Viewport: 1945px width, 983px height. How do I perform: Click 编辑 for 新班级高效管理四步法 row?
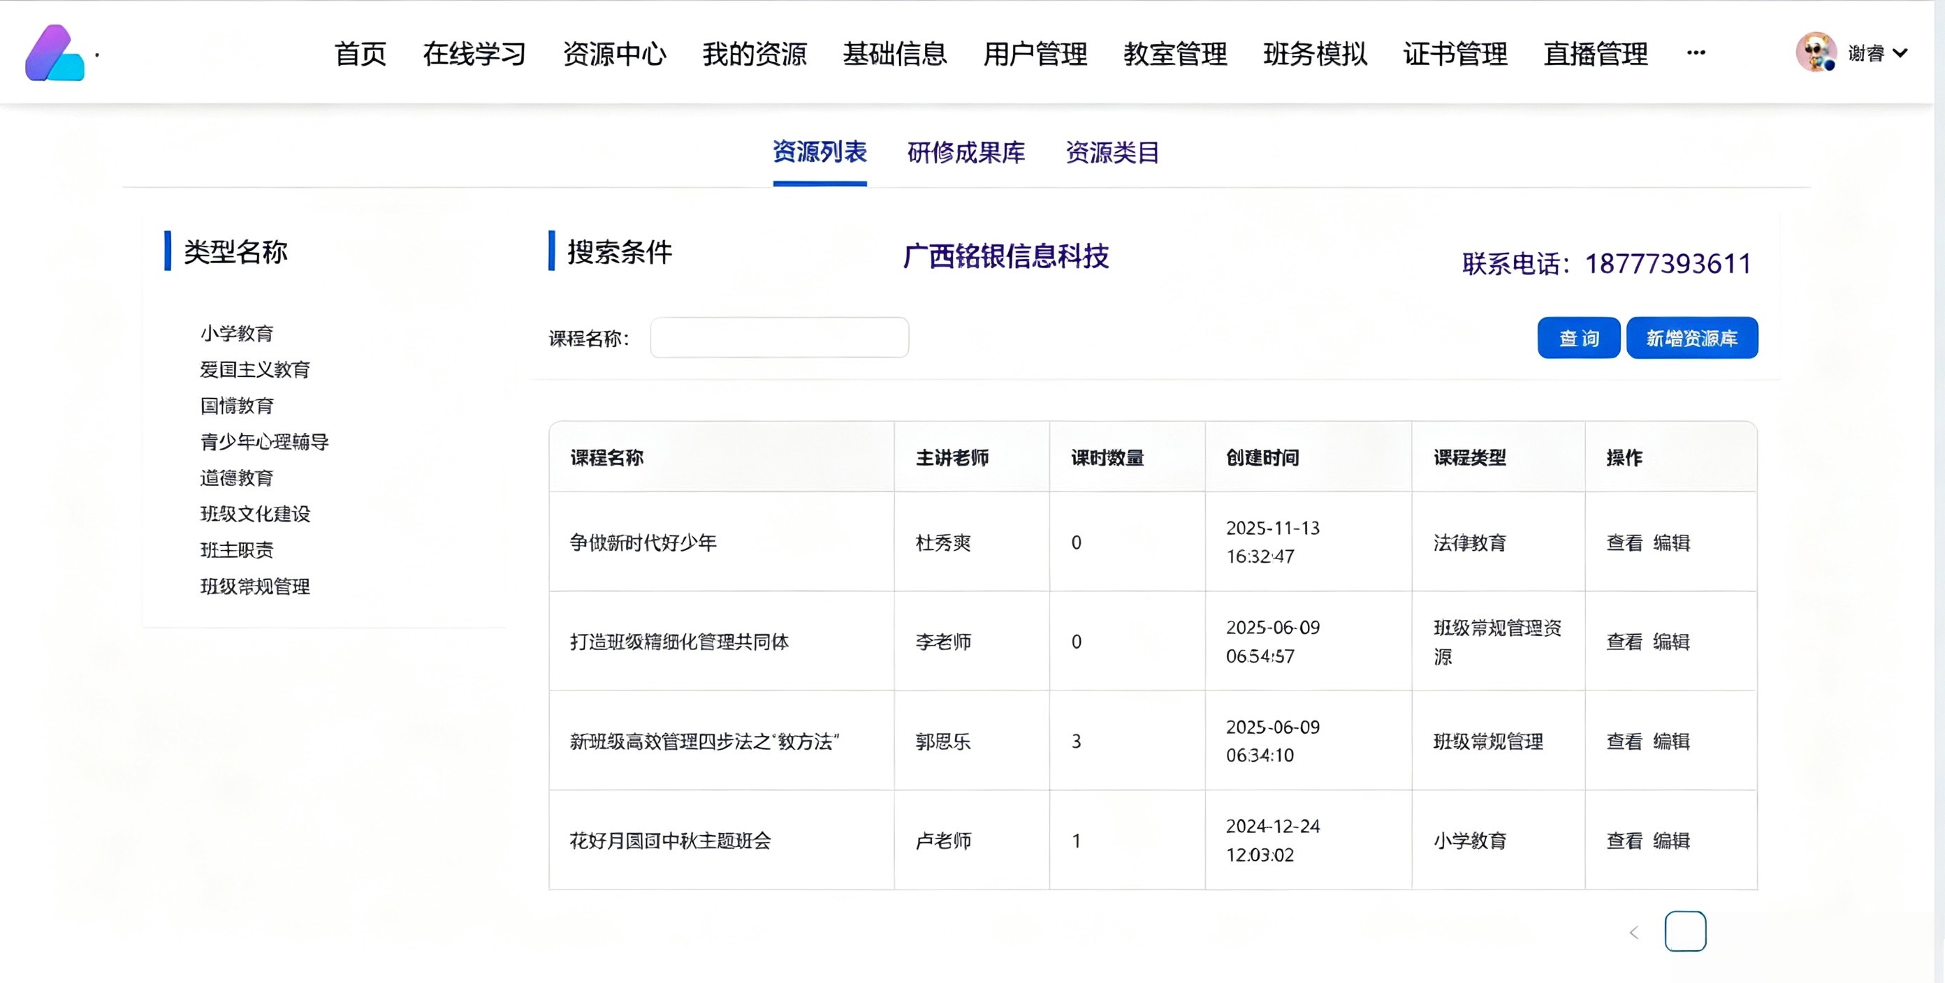(1671, 741)
